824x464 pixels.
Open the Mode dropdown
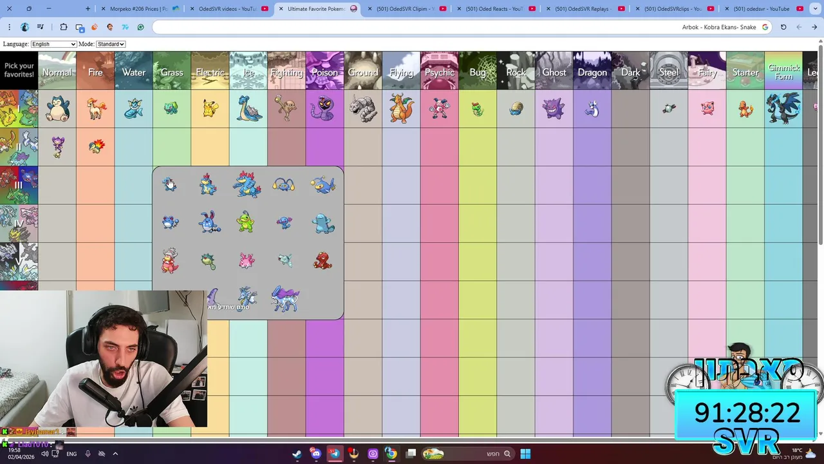pyautogui.click(x=110, y=44)
